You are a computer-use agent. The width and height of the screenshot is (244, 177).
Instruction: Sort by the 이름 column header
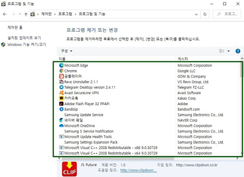(62, 59)
